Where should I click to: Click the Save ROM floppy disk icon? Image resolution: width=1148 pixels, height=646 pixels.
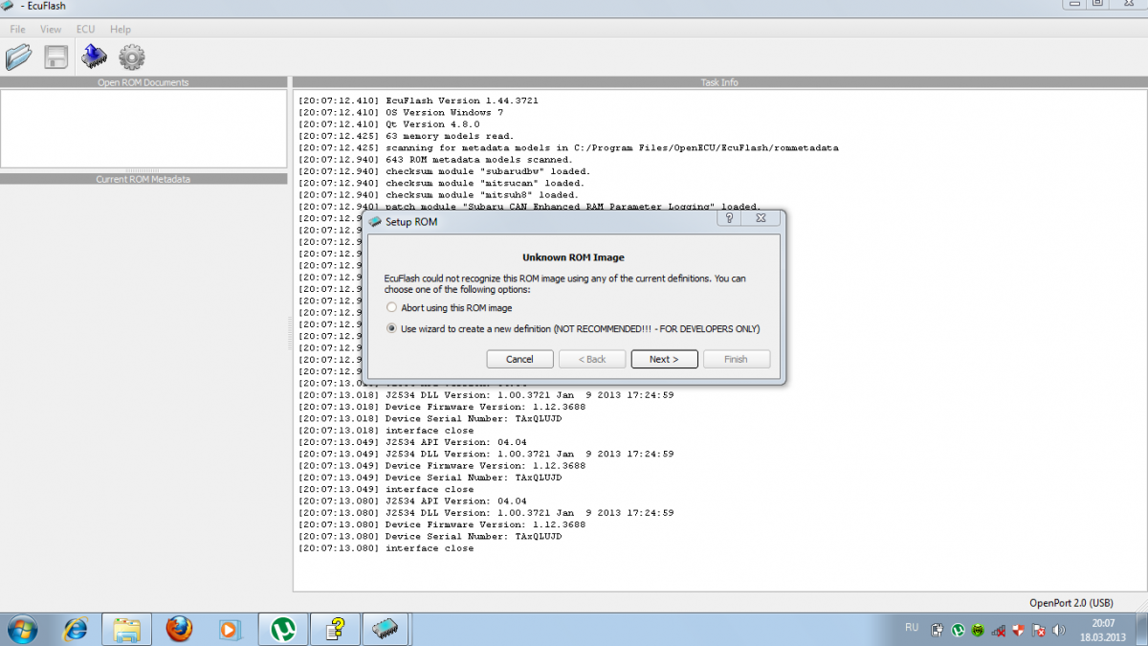point(56,57)
